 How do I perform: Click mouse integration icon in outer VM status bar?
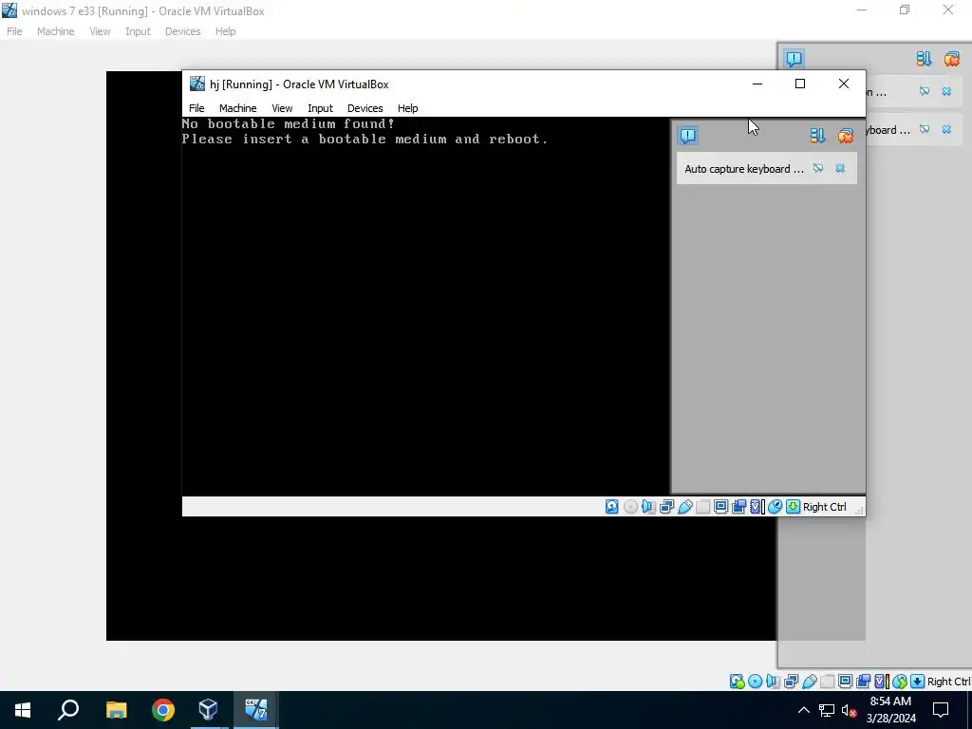pos(900,682)
